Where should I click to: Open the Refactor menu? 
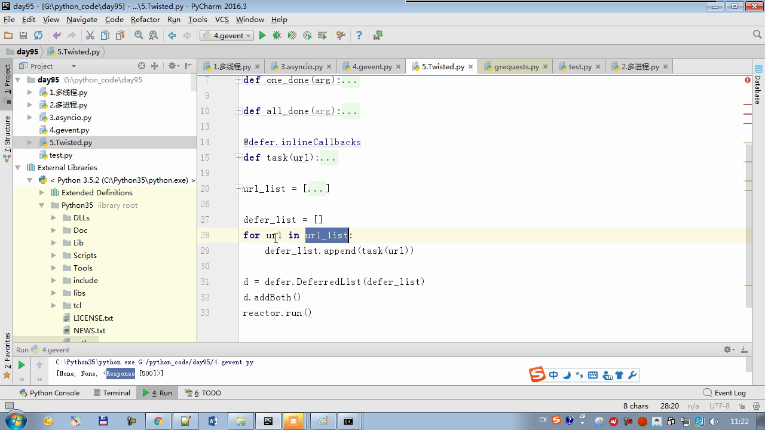tap(145, 19)
